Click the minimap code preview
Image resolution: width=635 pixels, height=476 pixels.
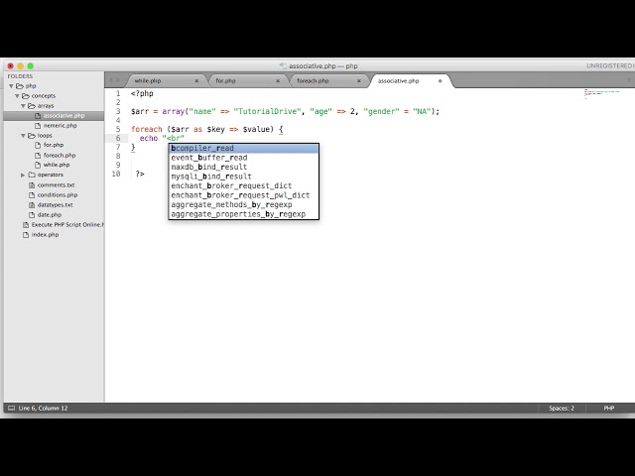(x=602, y=93)
